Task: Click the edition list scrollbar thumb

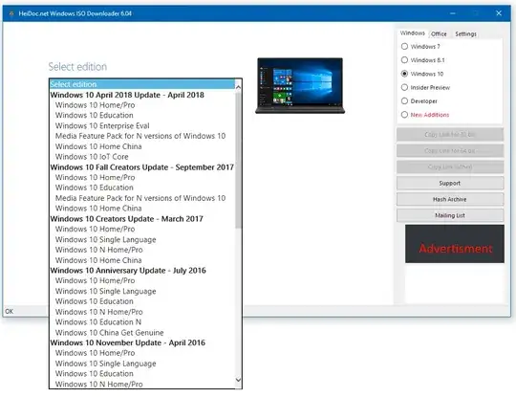Action: tap(238, 160)
